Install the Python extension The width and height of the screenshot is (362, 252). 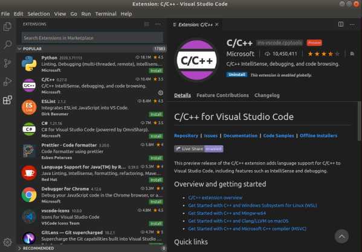coord(156,71)
